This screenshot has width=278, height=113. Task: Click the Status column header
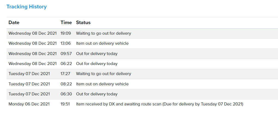(x=83, y=22)
